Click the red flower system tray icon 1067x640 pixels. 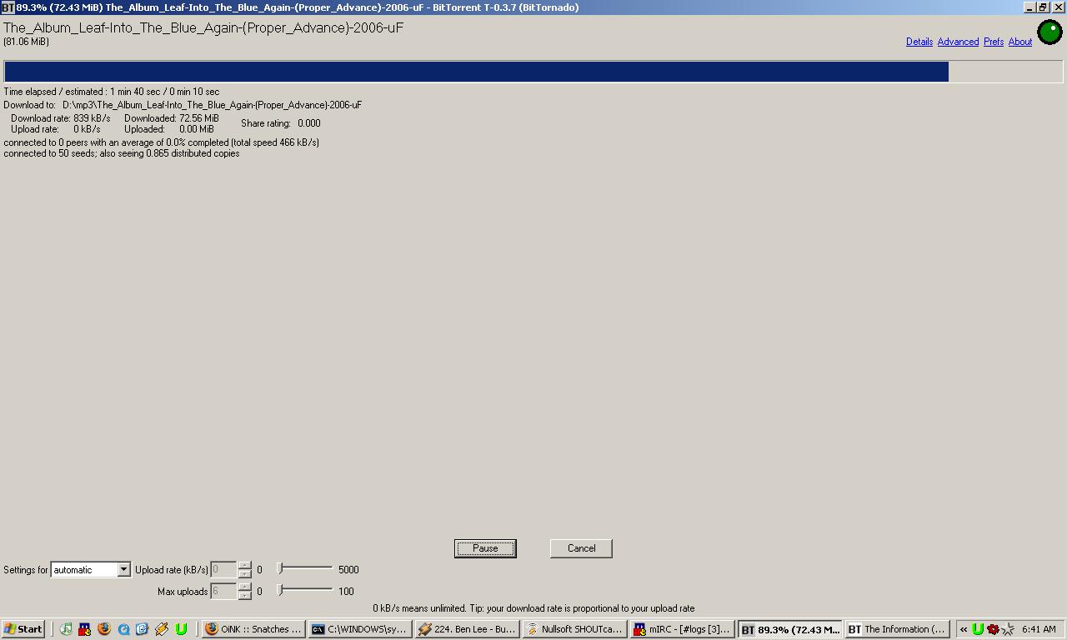point(993,629)
